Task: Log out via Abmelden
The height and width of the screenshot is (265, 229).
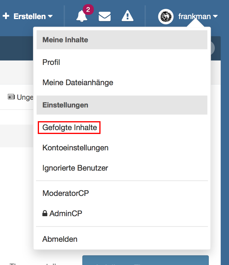Action: click(60, 239)
